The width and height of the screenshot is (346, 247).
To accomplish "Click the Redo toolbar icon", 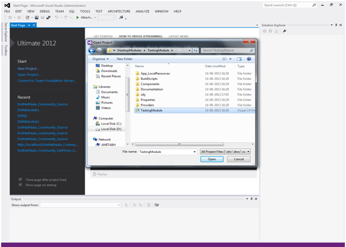I will click(66, 18).
